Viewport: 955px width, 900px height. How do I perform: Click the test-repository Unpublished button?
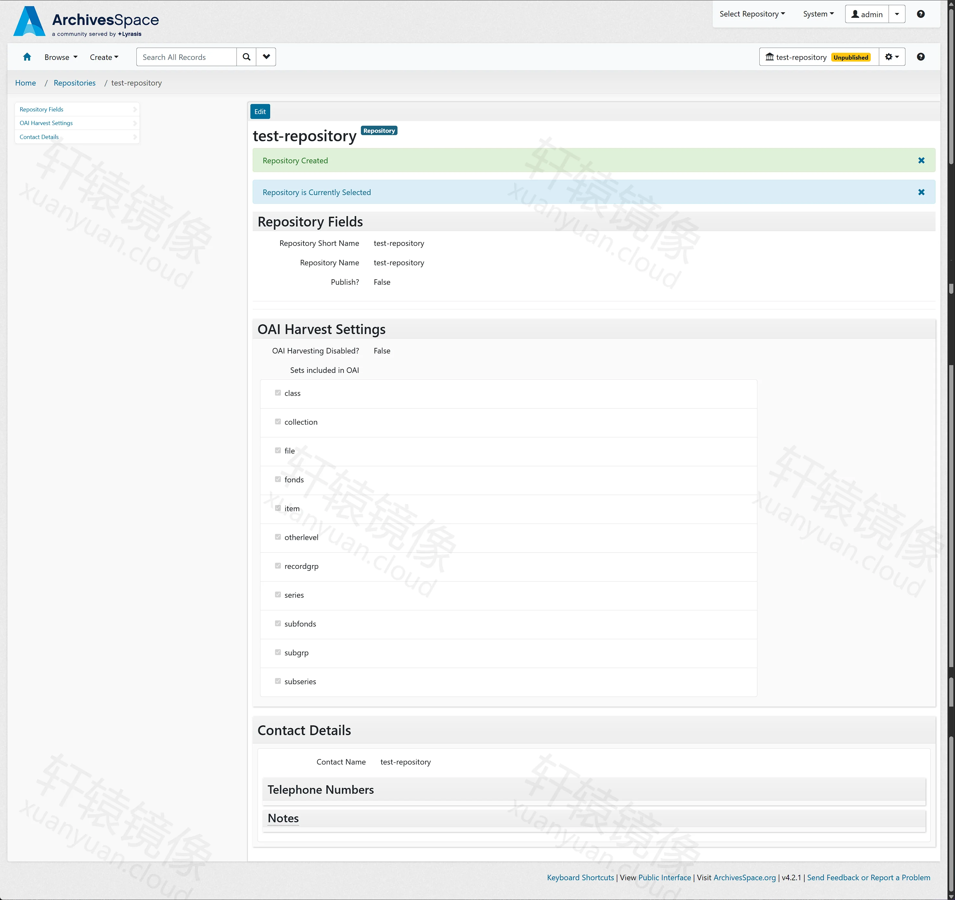pos(819,57)
